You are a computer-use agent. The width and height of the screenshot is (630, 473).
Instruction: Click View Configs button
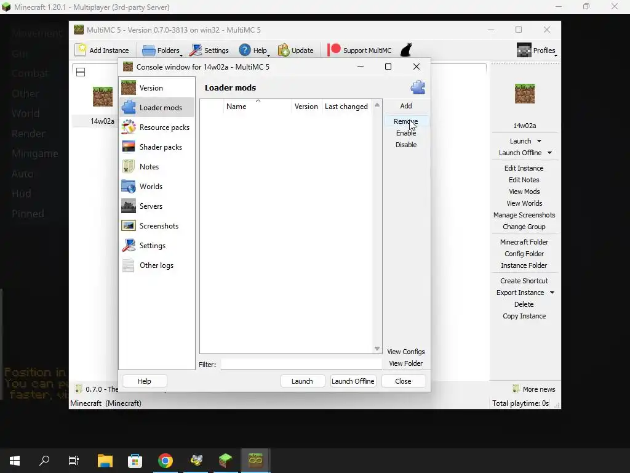click(406, 352)
